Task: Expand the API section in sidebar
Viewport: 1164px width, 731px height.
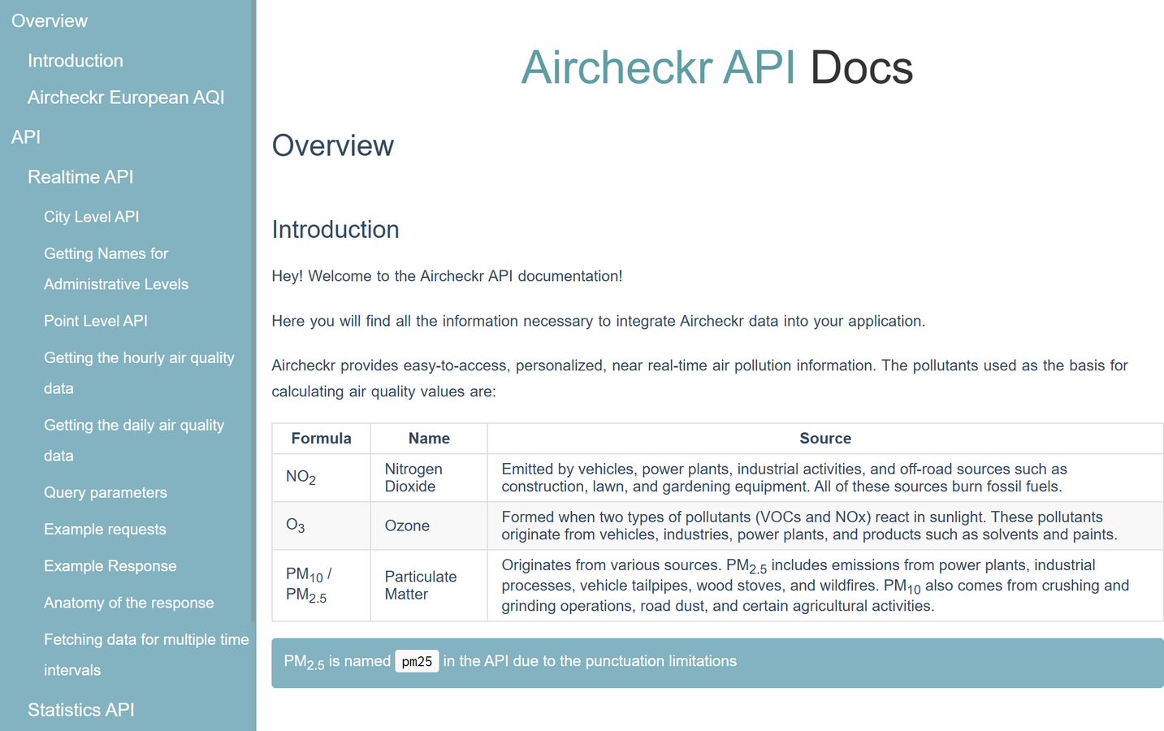Action: point(25,136)
